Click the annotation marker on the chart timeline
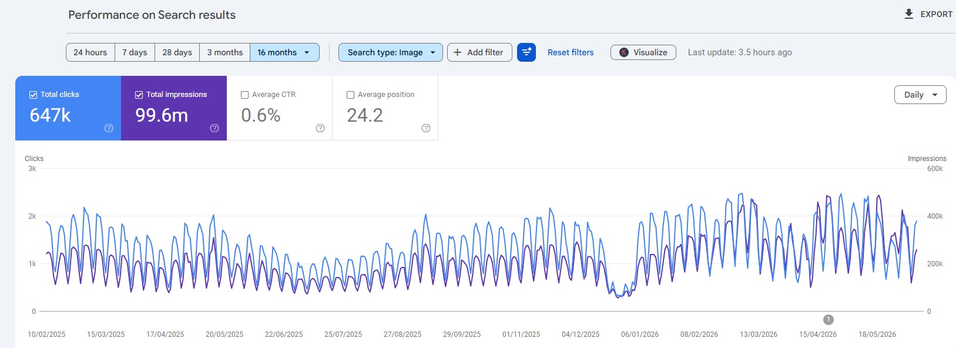The height and width of the screenshot is (348, 956). coord(828,320)
